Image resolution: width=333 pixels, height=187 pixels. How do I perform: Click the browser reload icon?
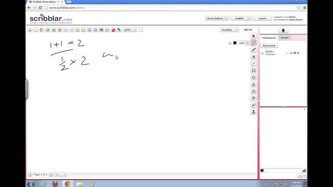40,8
